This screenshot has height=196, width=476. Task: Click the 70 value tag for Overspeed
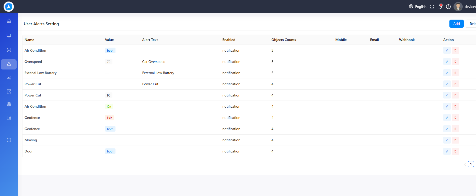(x=109, y=62)
